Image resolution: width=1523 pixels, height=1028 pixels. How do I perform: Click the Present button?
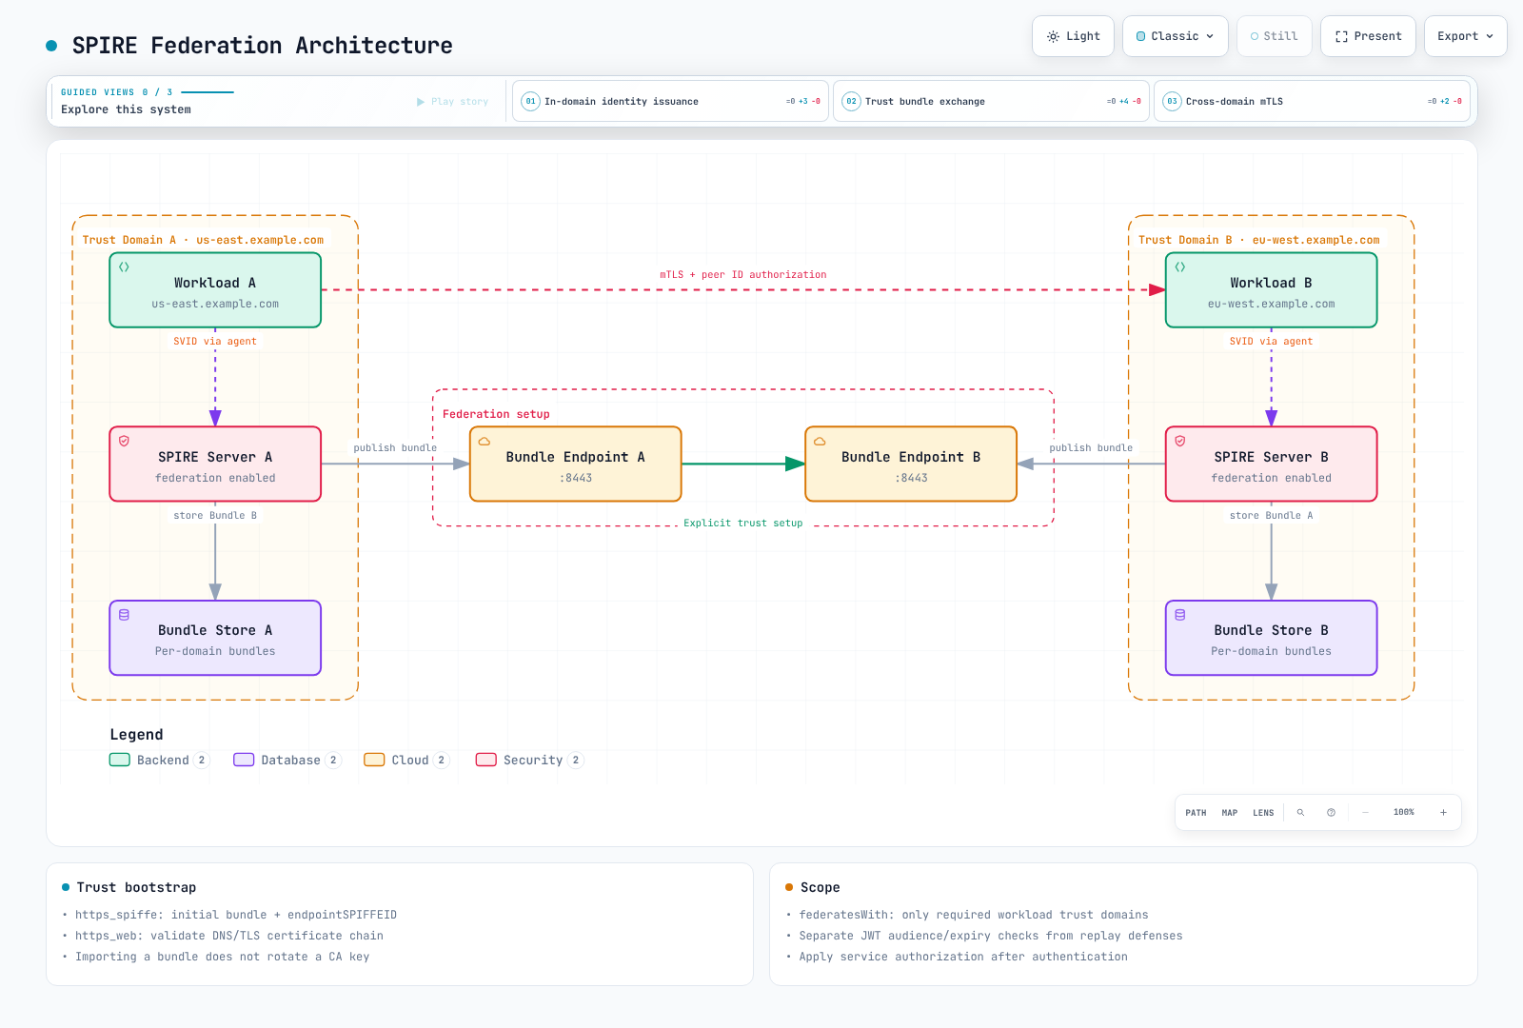tap(1368, 36)
